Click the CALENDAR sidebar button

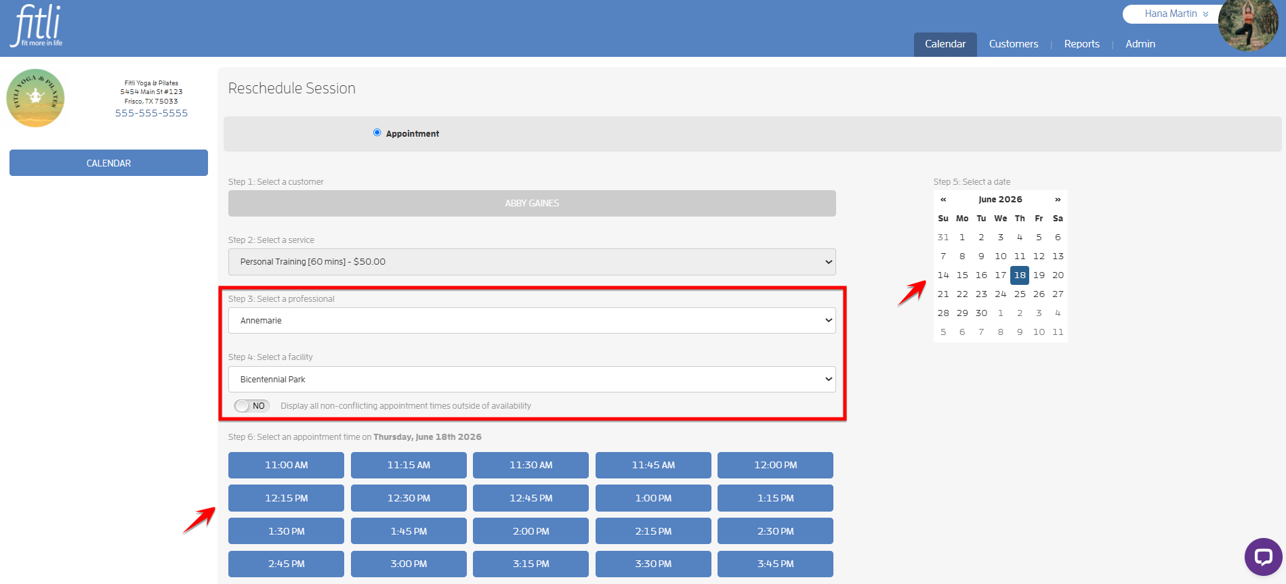coord(108,163)
